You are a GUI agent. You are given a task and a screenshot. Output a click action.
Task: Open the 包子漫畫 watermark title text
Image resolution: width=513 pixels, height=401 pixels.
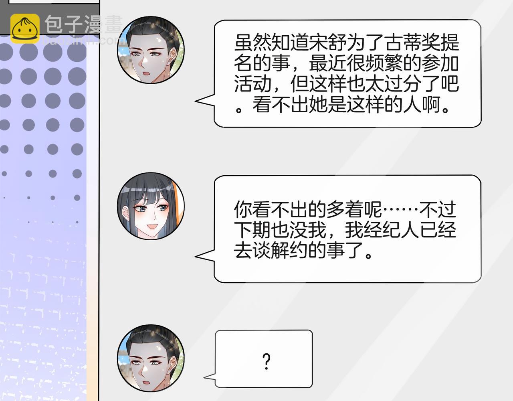point(83,24)
